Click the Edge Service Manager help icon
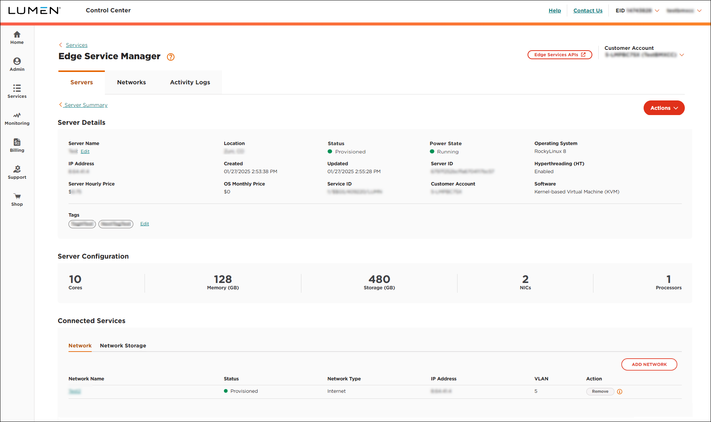This screenshot has height=422, width=711. click(171, 57)
